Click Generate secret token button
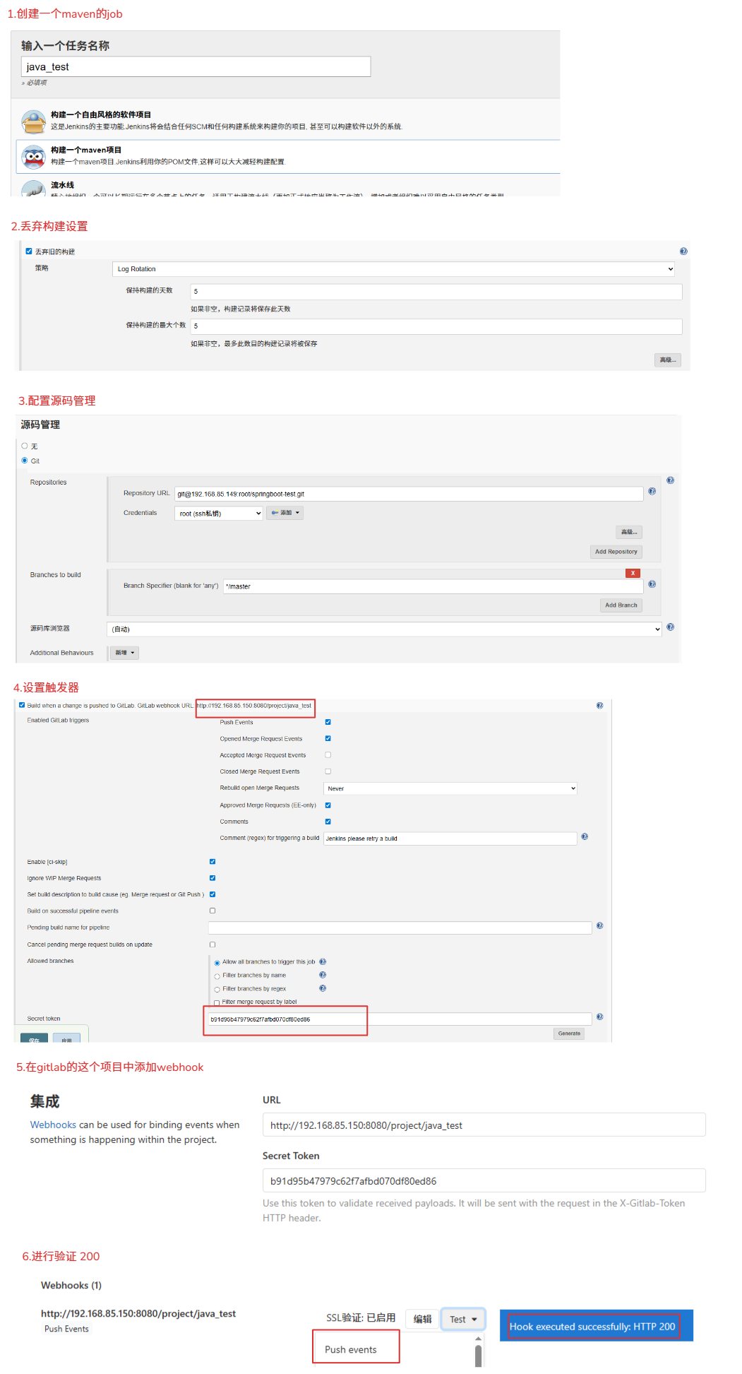 point(569,1034)
